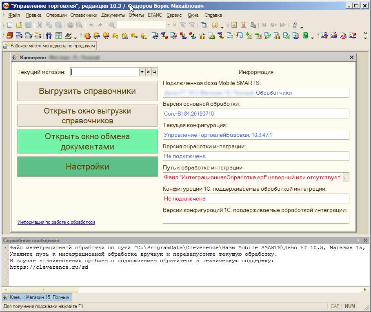The image size is (371, 312).
Task: Open the Правка menu
Action: pyautogui.click(x=33, y=15)
